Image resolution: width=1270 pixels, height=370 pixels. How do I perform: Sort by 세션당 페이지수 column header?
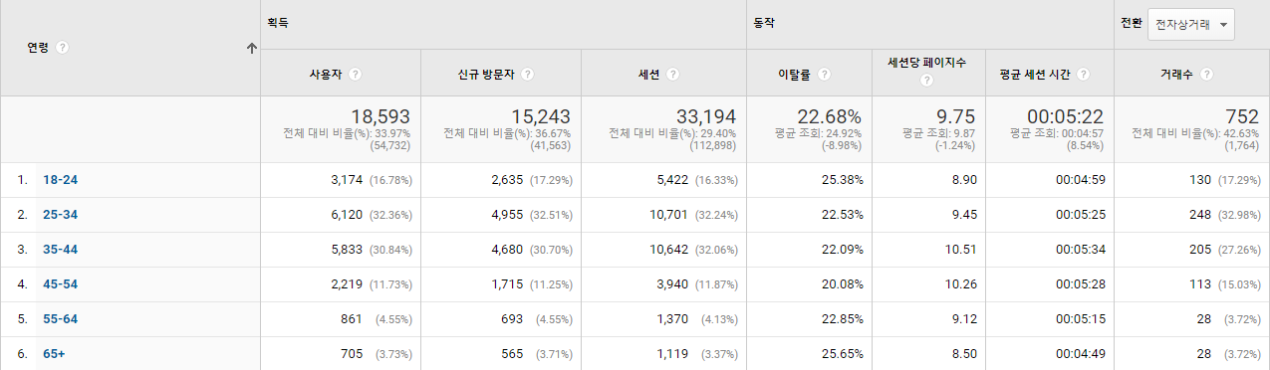click(926, 62)
